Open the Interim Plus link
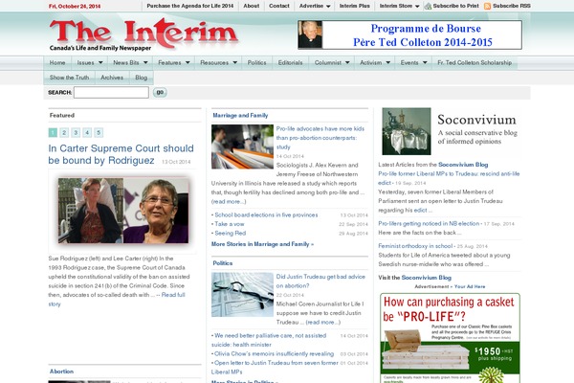This screenshot has width=574, height=383. [354, 6]
